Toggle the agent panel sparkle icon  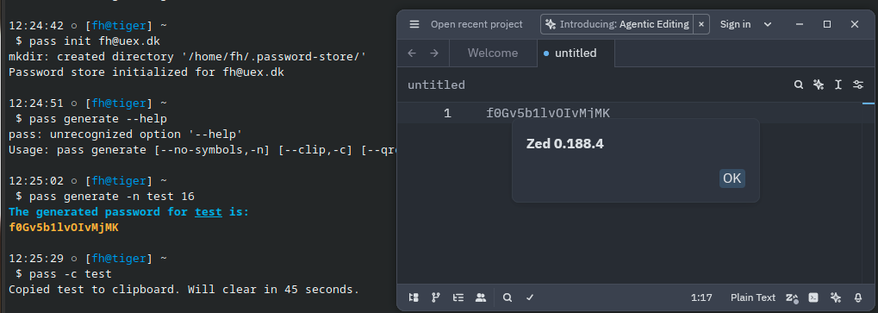click(836, 297)
